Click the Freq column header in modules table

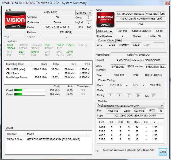coord(102,122)
